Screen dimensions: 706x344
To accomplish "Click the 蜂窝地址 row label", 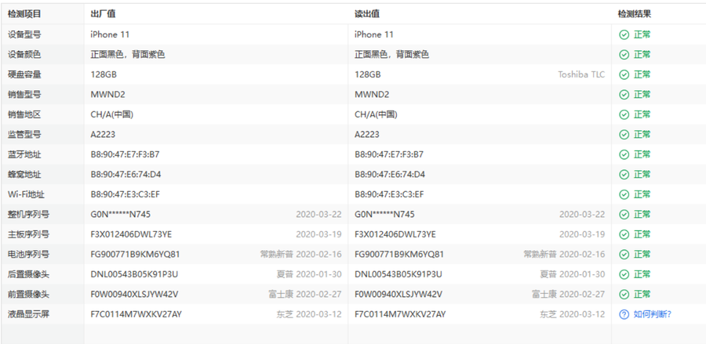I will point(24,175).
